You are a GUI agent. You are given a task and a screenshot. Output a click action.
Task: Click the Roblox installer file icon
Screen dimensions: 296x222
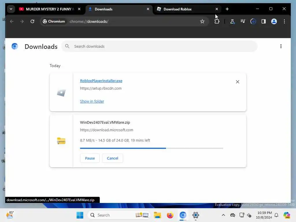[61, 93]
